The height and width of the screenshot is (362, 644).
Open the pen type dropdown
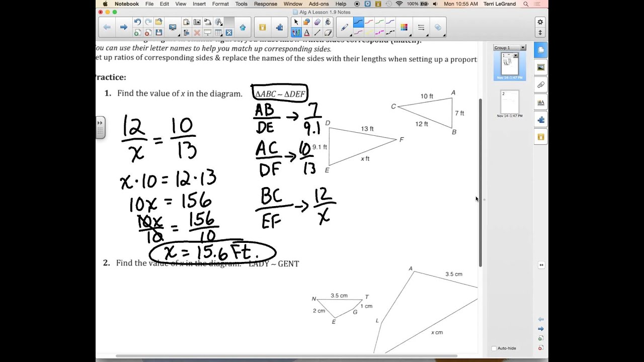tap(345, 27)
